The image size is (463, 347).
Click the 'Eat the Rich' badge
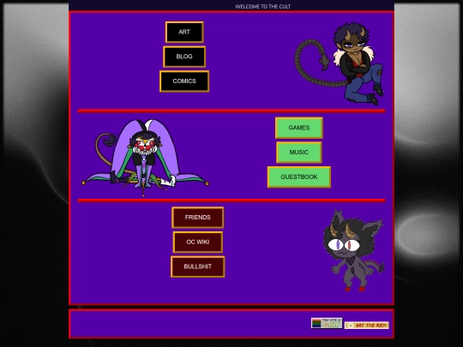click(367, 326)
